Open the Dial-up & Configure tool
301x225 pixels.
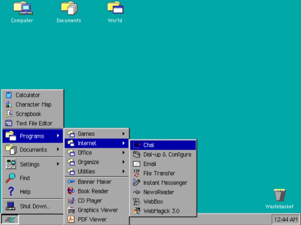(x=167, y=154)
